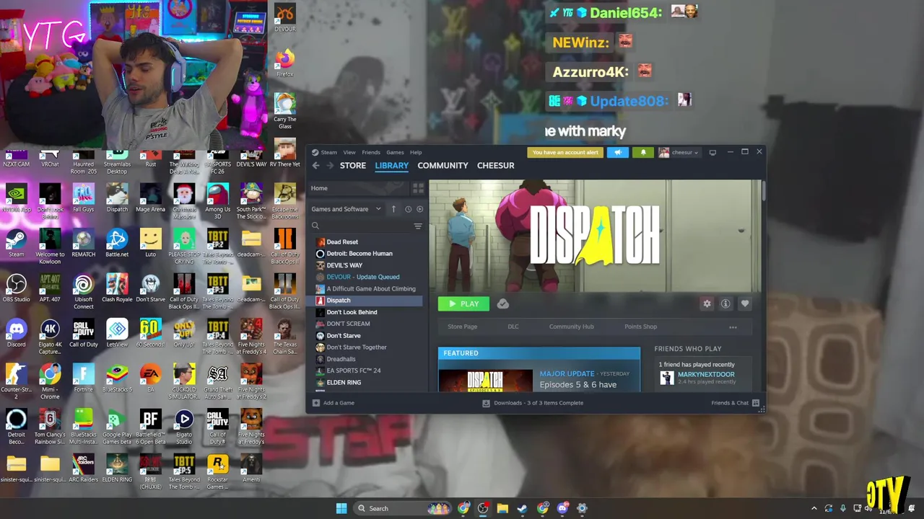Expand the Games and Software dropdown

point(346,209)
